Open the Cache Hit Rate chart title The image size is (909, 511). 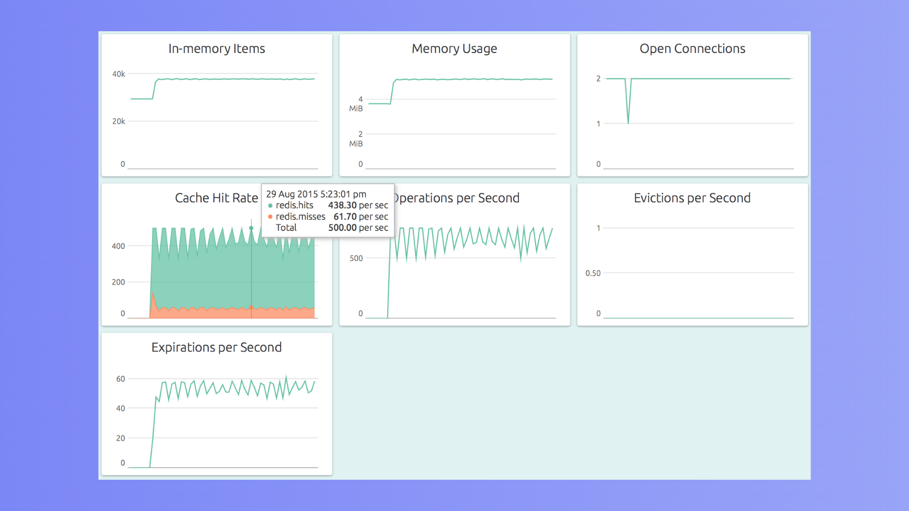click(x=216, y=198)
